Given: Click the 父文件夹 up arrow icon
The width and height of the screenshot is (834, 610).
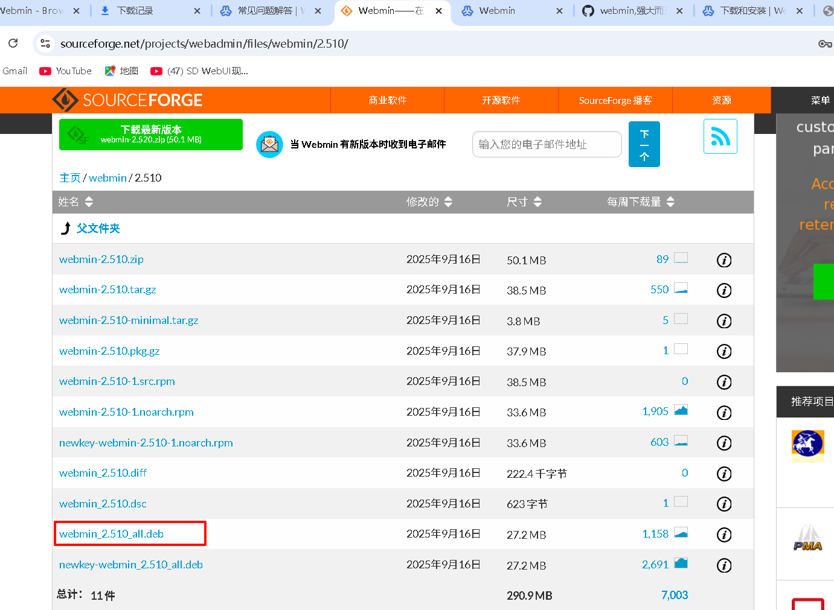Looking at the screenshot, I should point(66,228).
